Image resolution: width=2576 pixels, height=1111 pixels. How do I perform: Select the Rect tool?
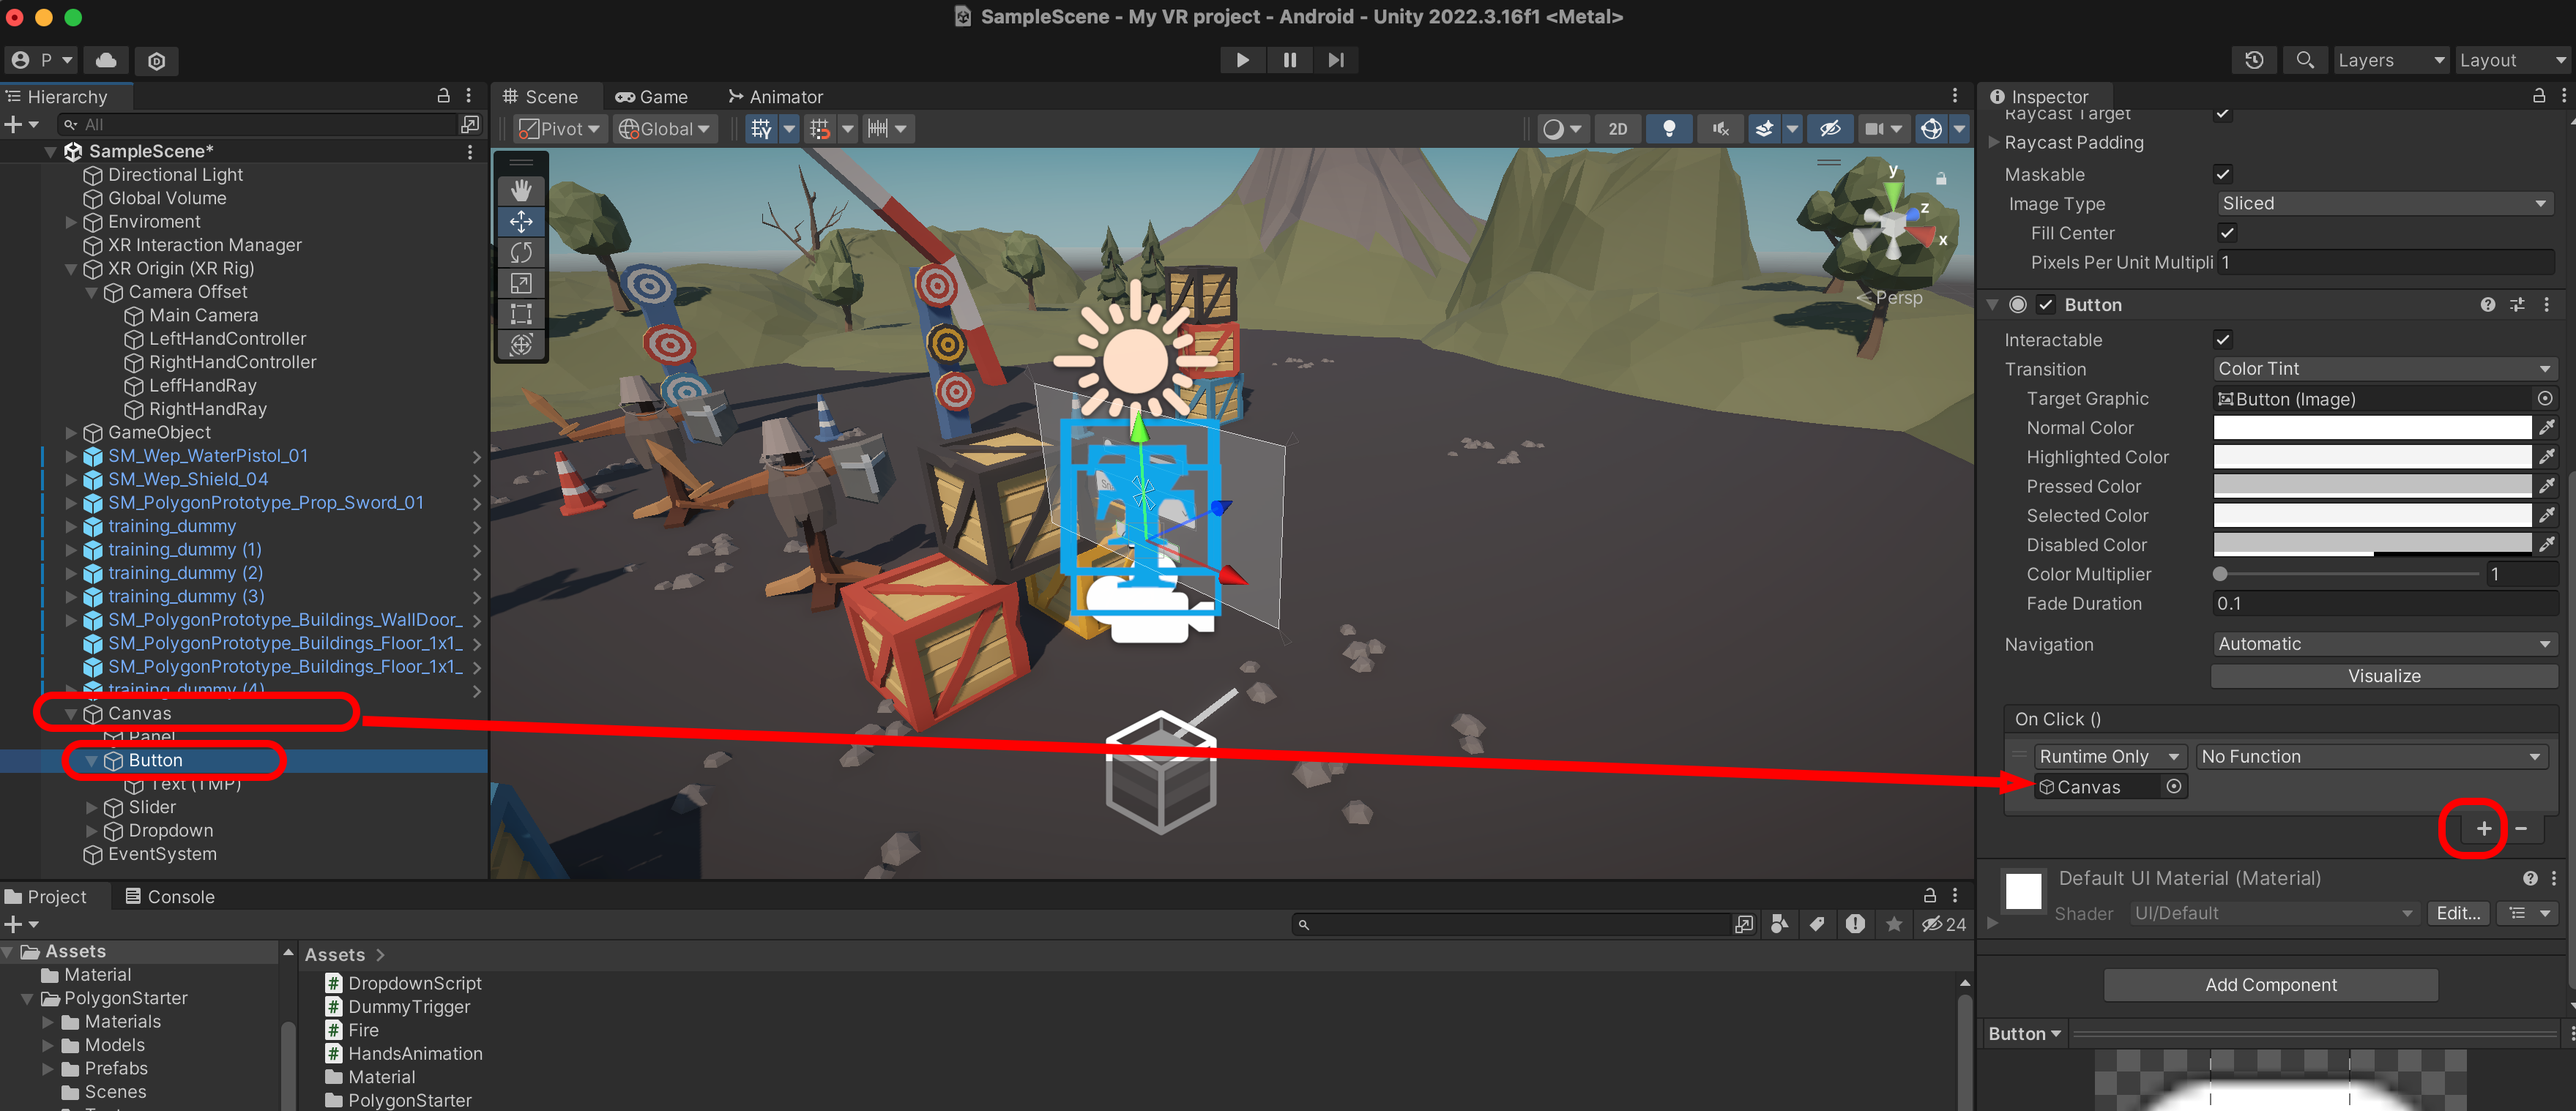tap(521, 314)
